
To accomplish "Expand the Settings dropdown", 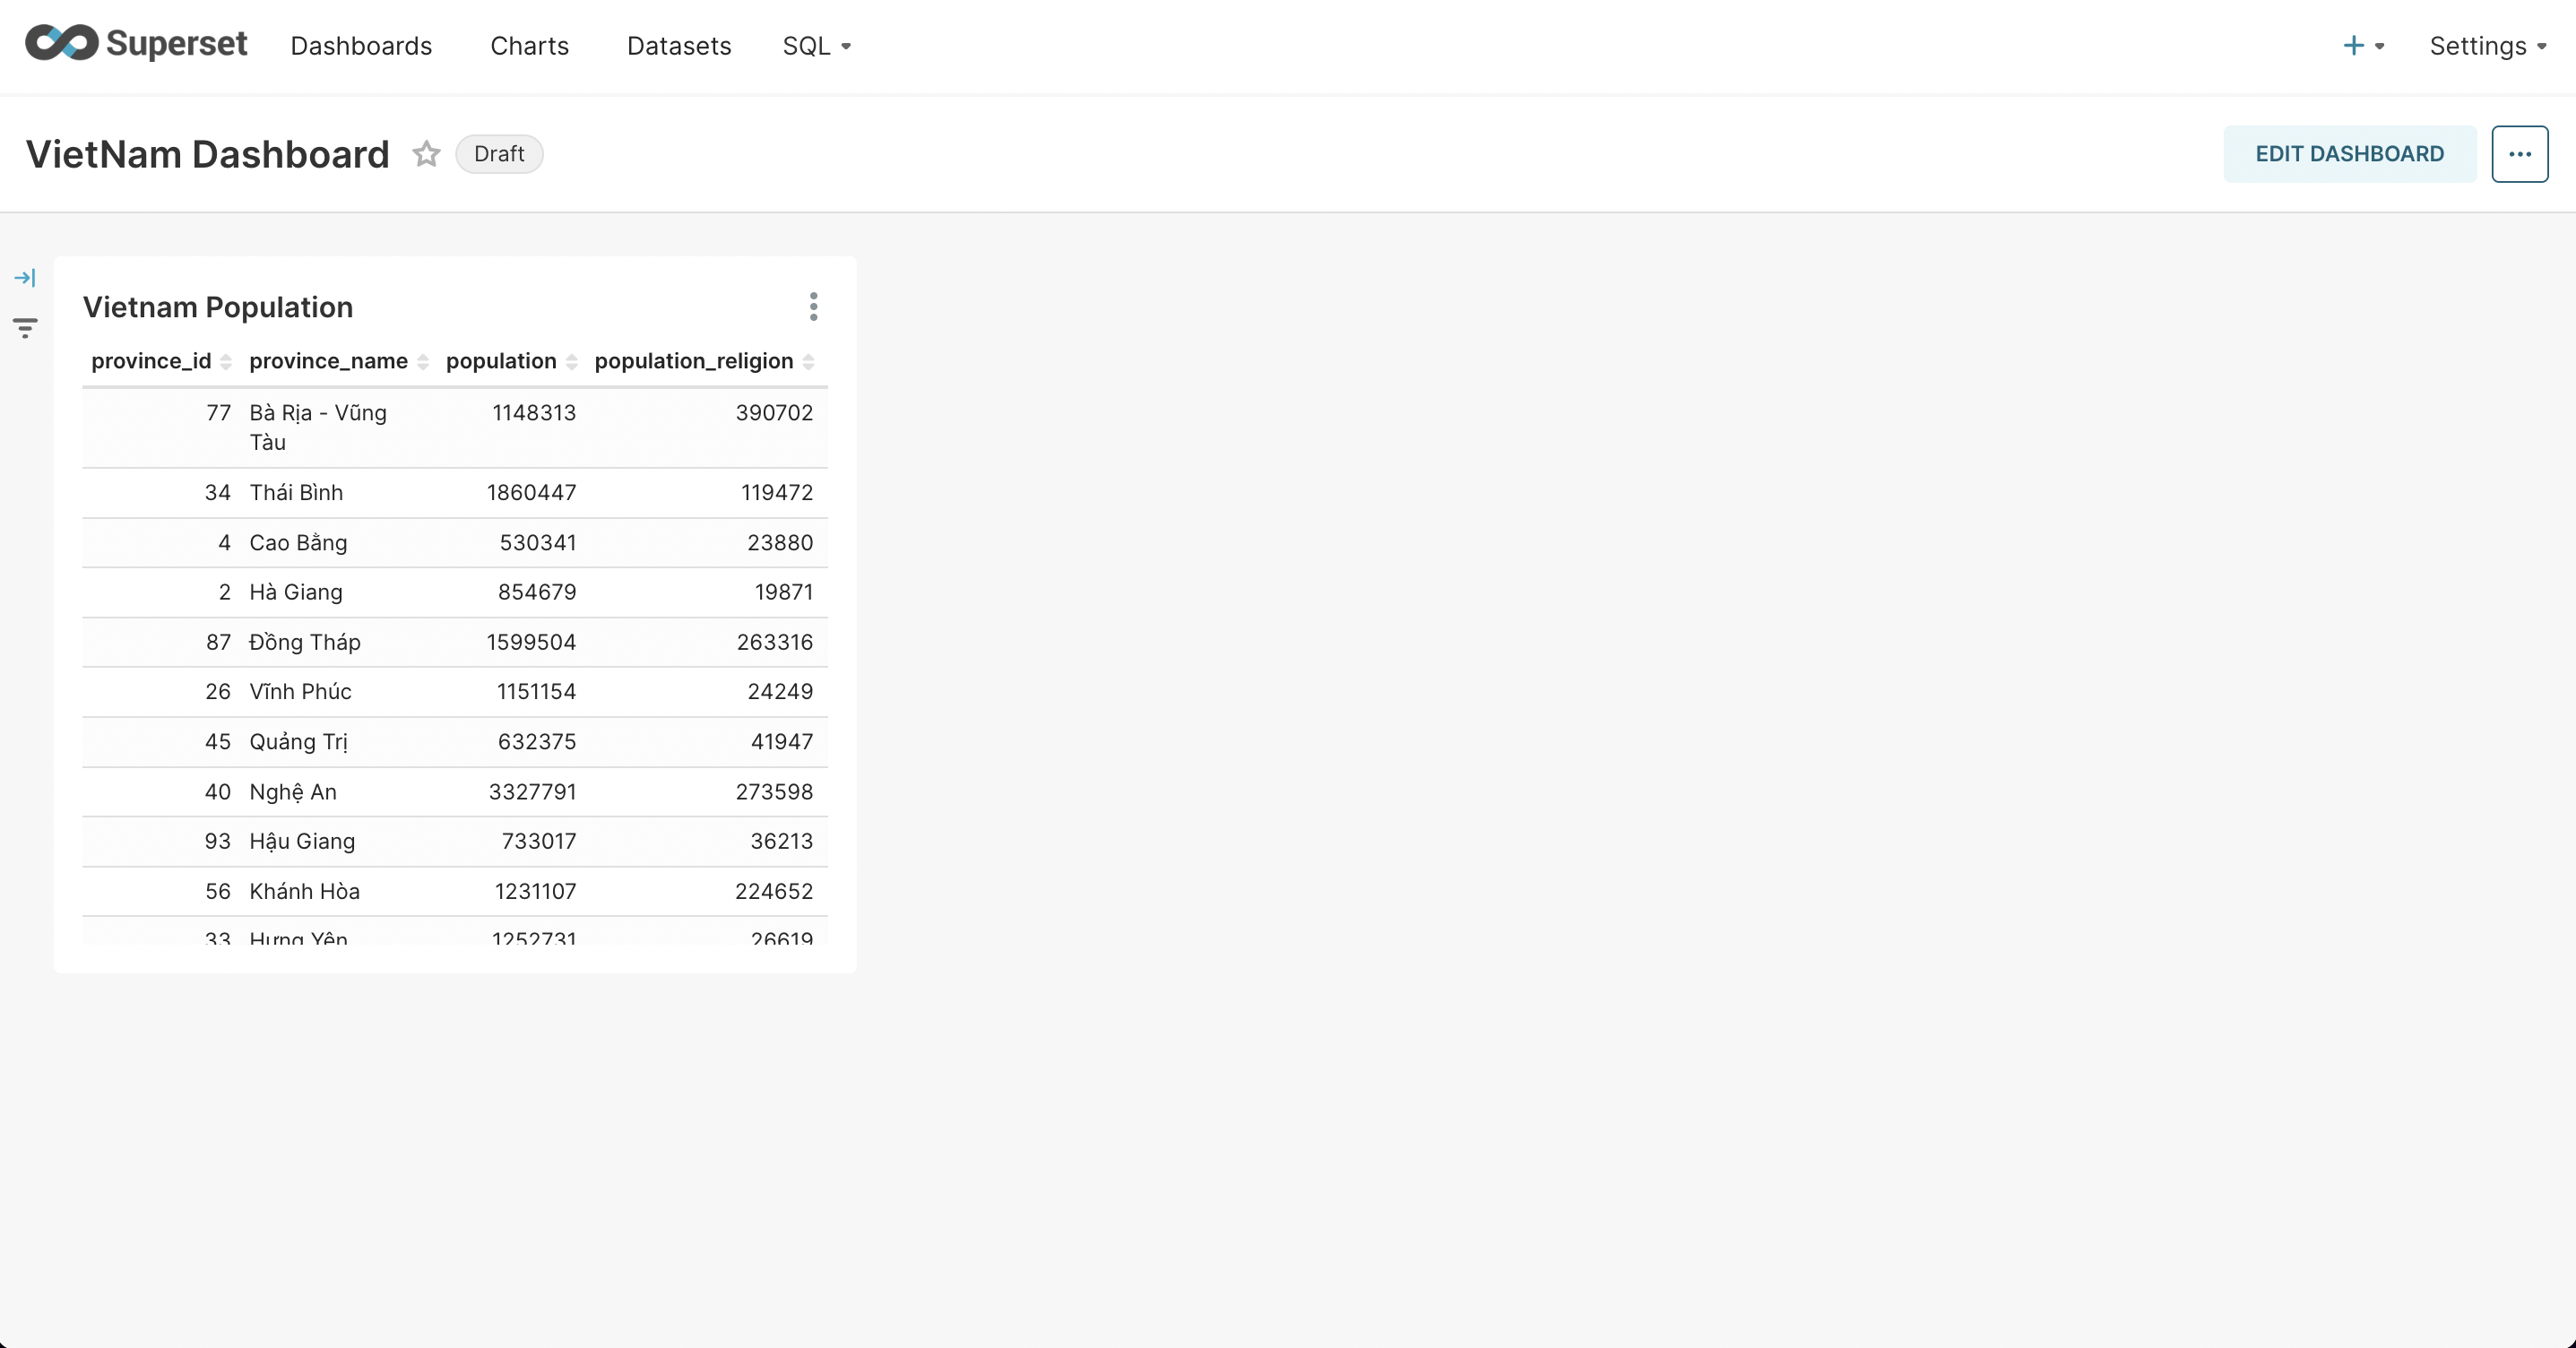I will click(x=2487, y=46).
